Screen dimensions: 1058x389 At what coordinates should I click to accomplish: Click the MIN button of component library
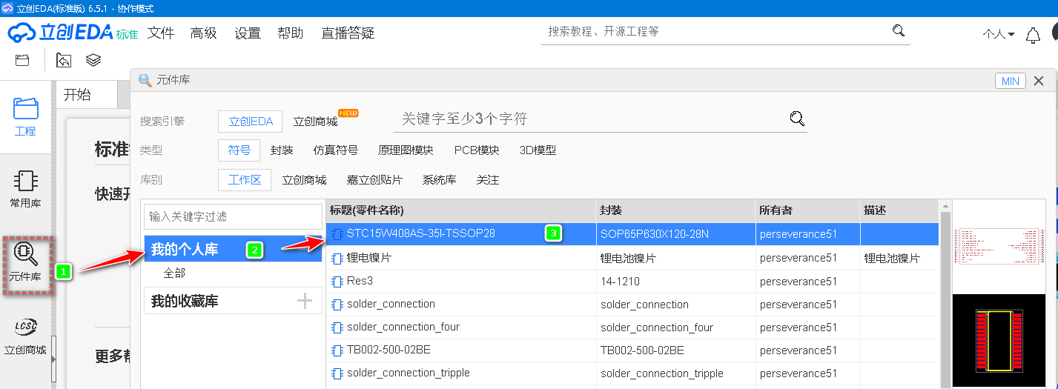1011,82
